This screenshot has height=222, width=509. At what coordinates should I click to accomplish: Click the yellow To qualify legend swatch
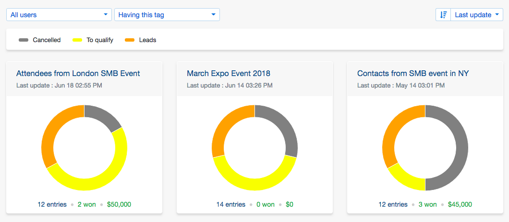pos(77,40)
